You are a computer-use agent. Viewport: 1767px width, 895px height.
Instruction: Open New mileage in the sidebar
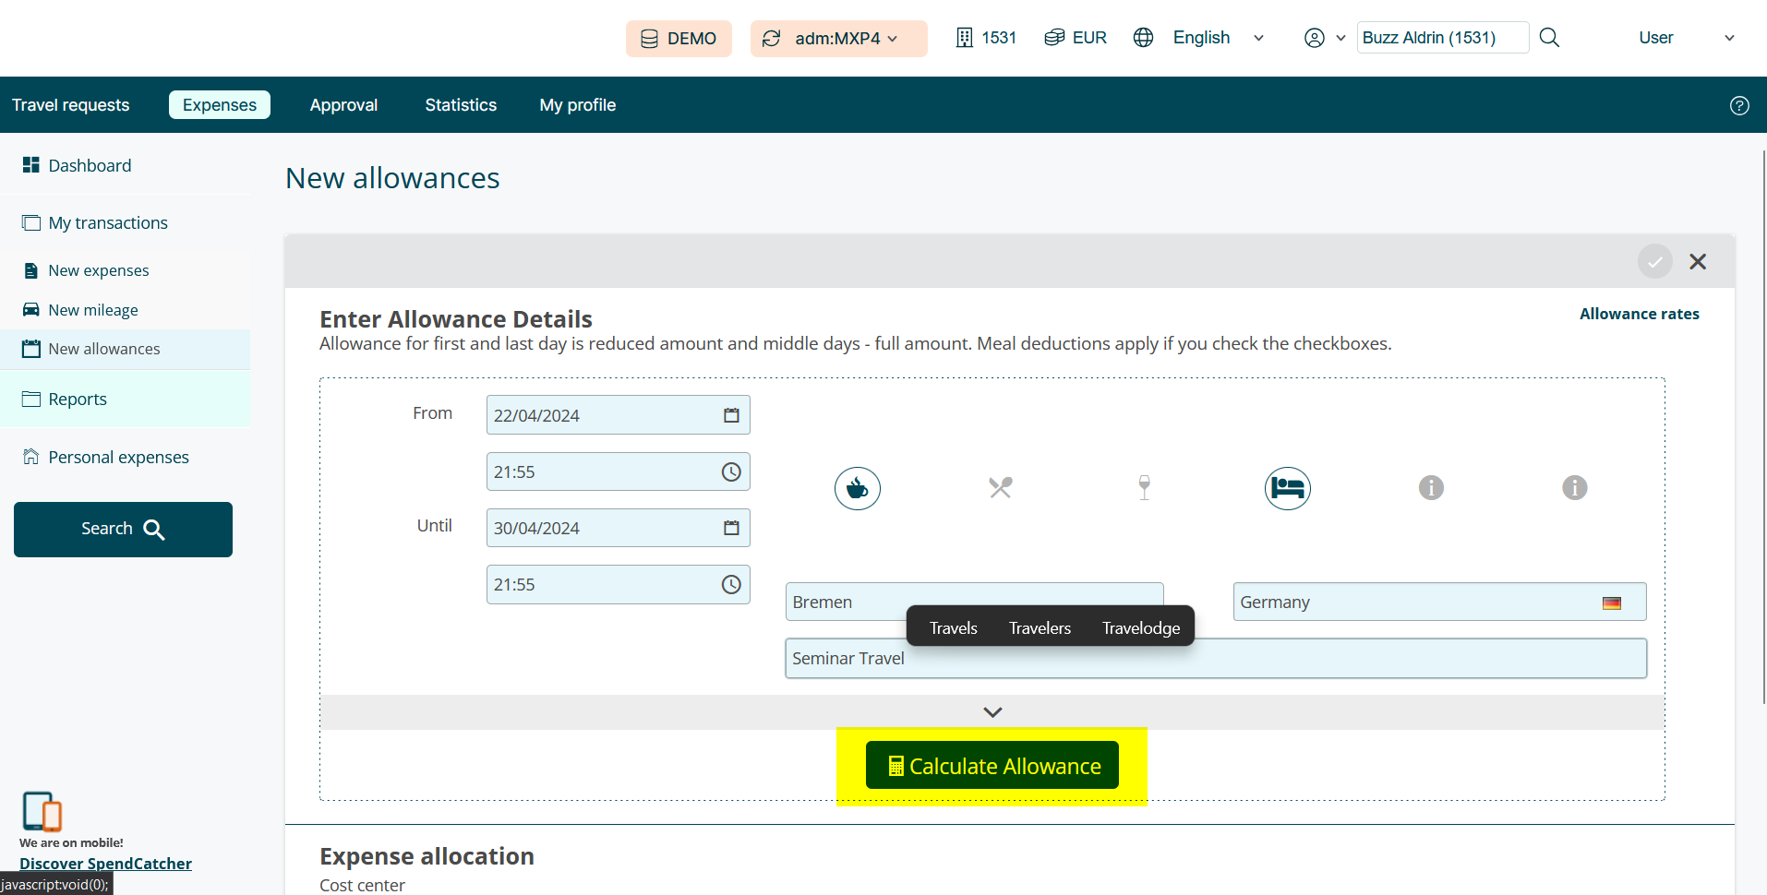tap(93, 310)
